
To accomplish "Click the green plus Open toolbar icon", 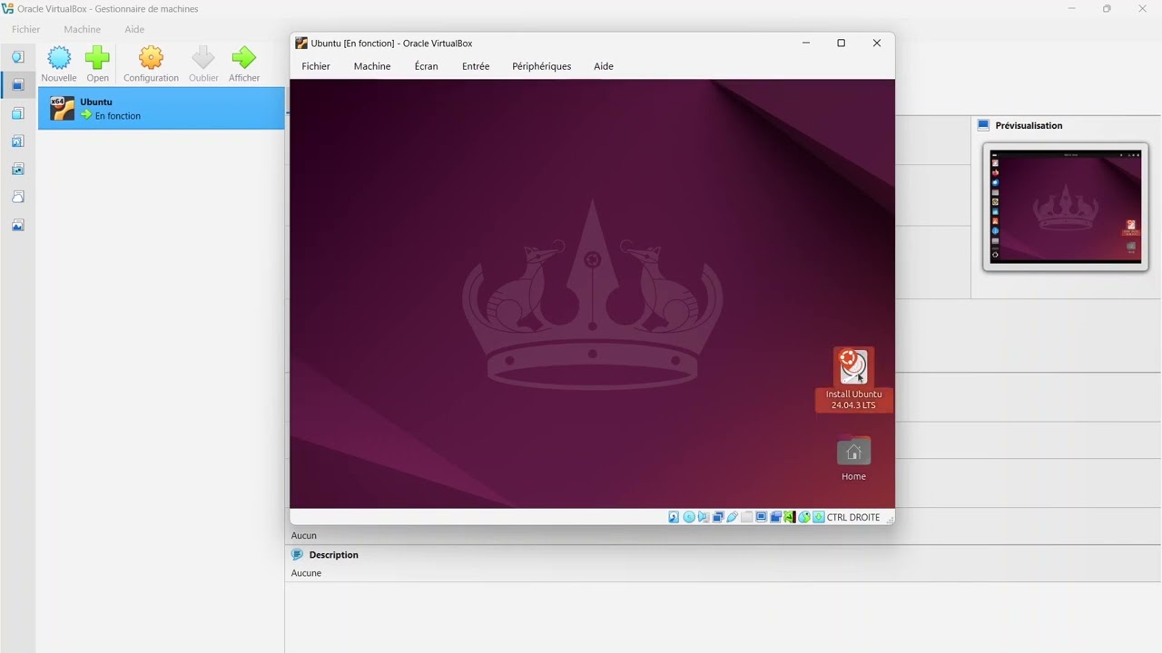I will point(97,58).
